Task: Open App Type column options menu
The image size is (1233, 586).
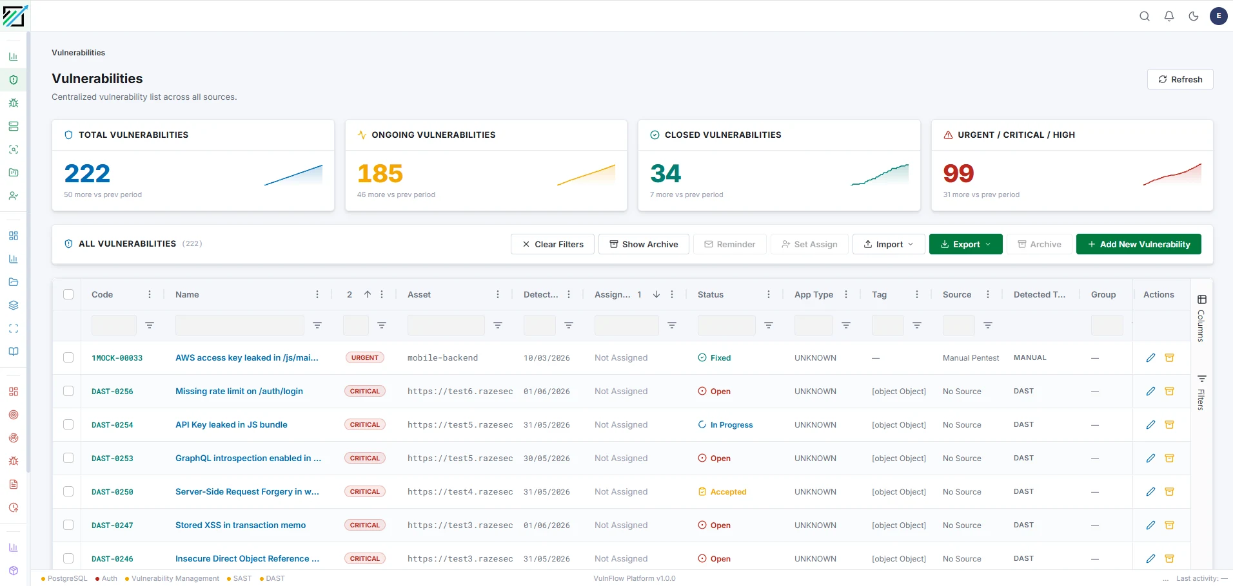Action: [x=846, y=294]
